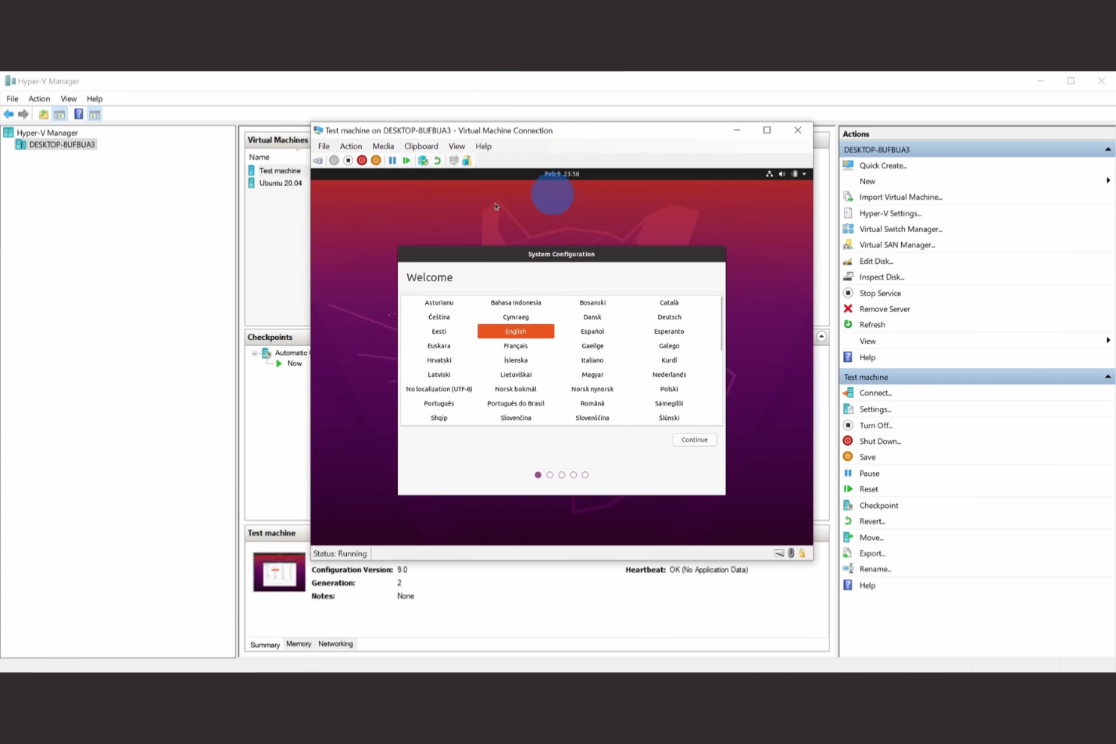Click the lock icon in VM status bar

tap(802, 553)
